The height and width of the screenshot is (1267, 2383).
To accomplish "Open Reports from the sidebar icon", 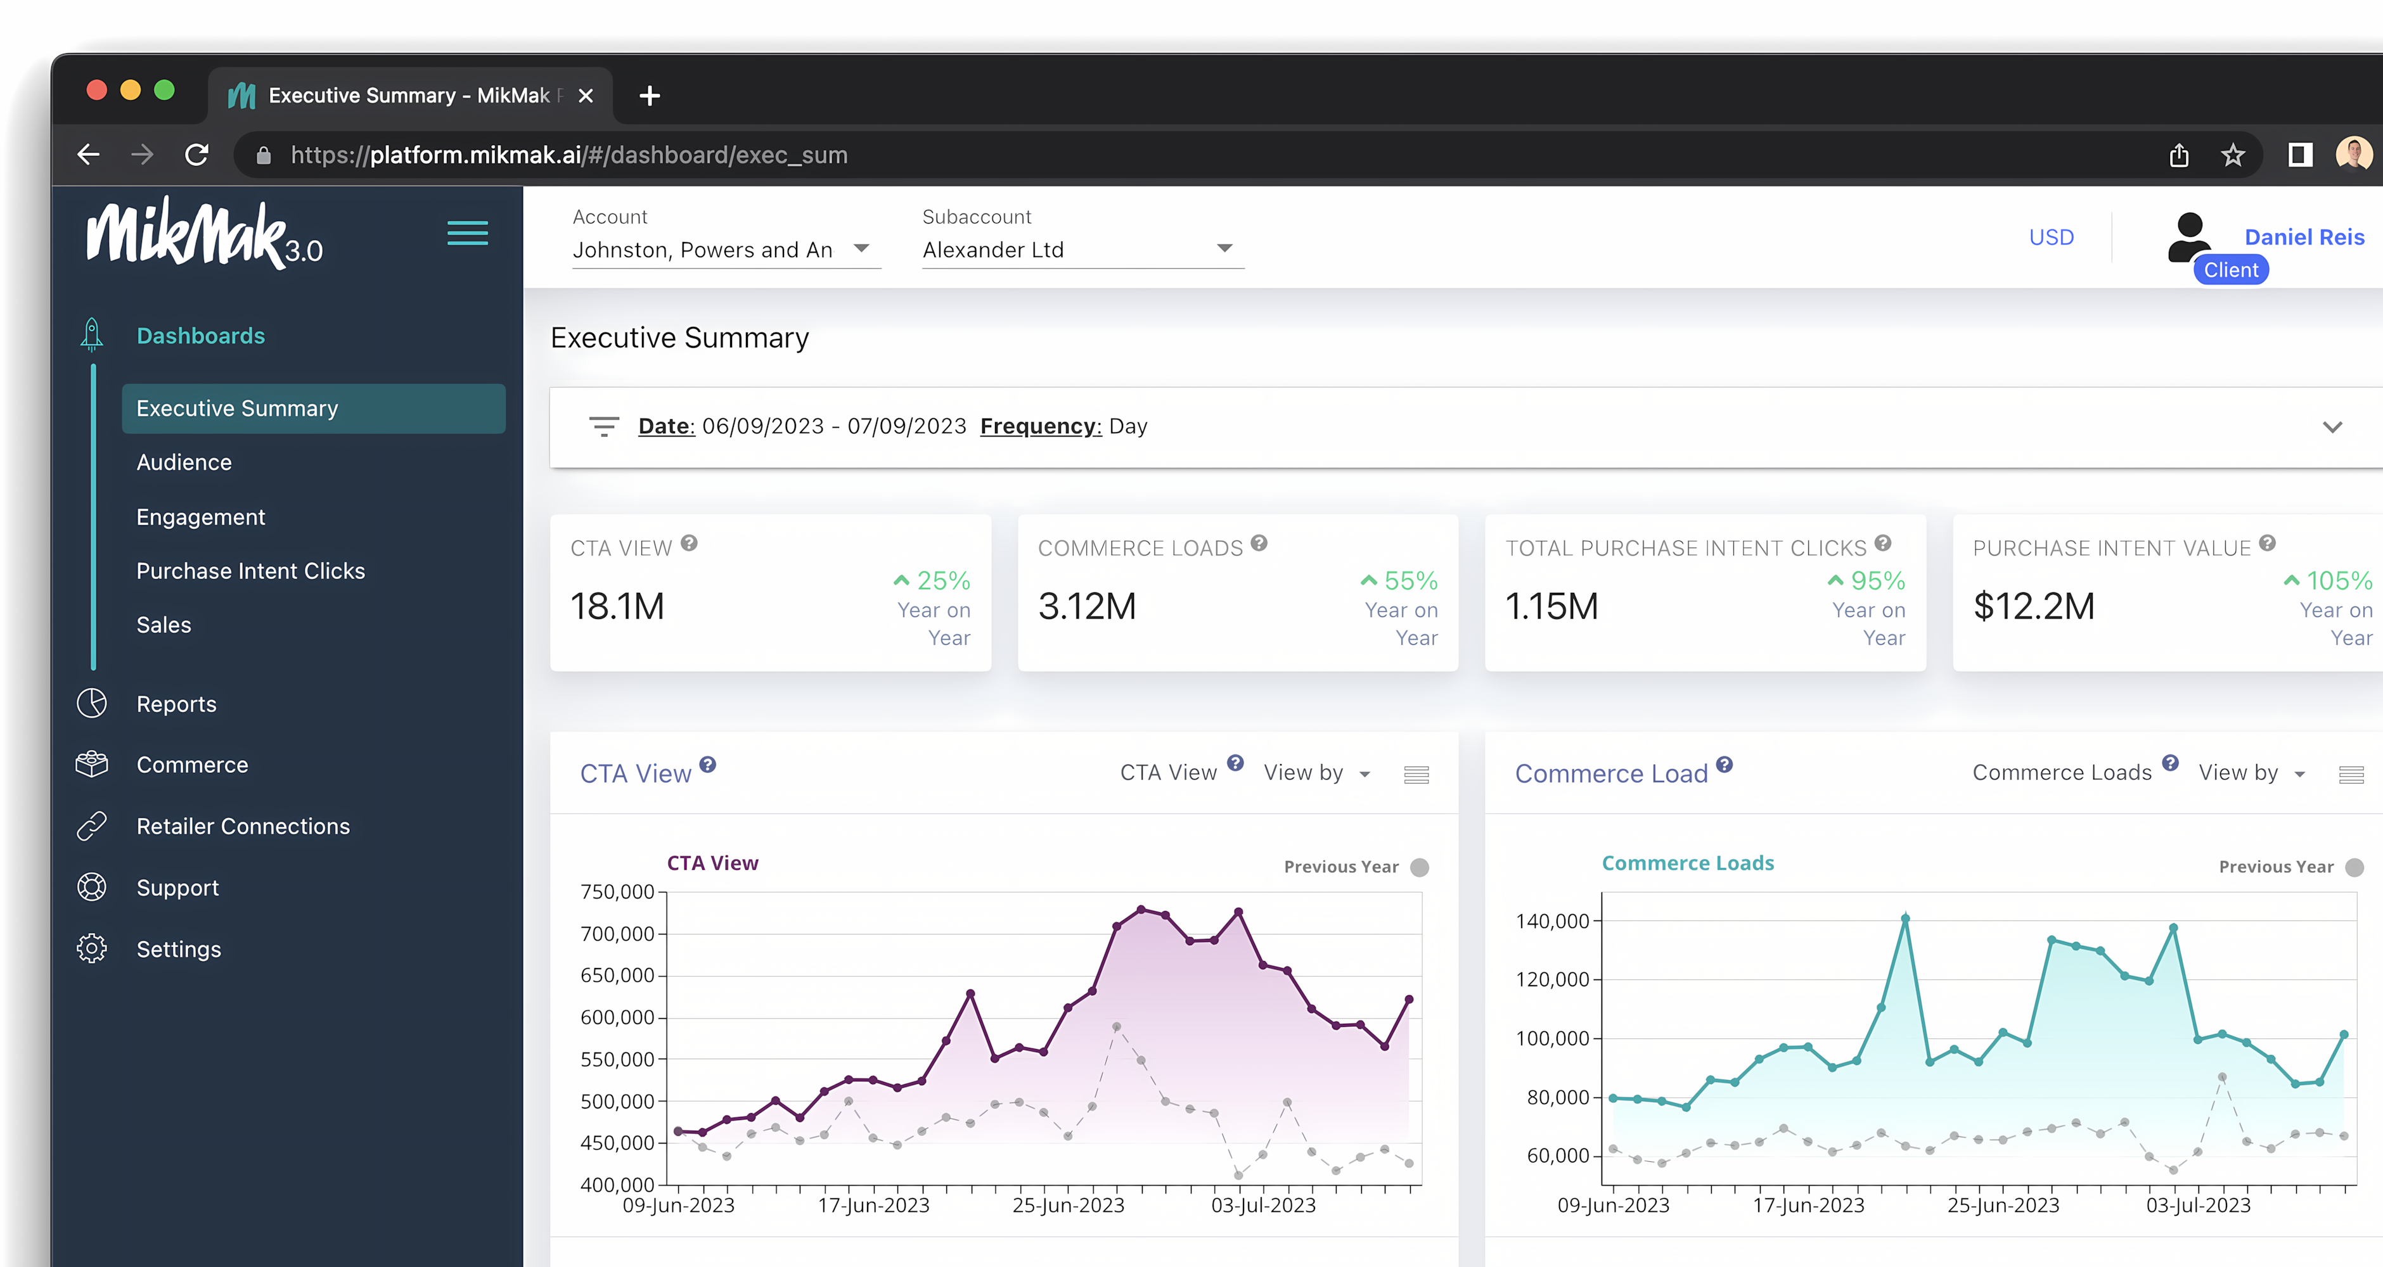I will pyautogui.click(x=91, y=703).
